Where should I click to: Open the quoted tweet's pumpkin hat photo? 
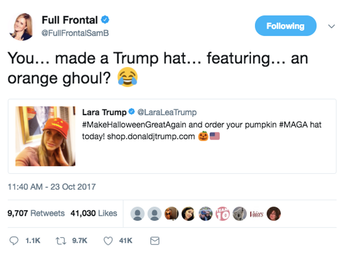click(x=45, y=136)
